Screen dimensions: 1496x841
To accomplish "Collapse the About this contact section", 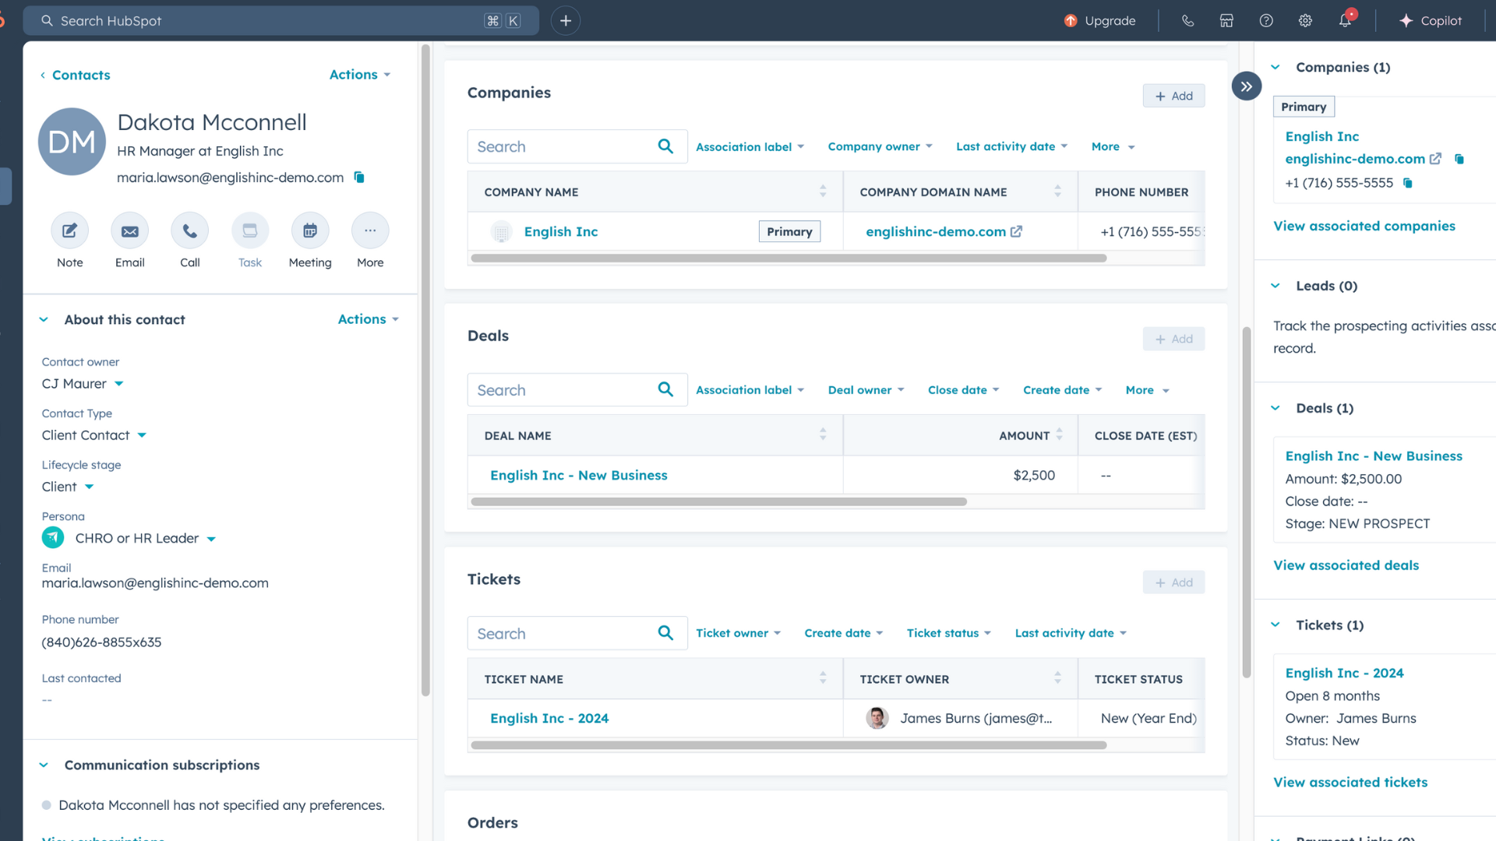I will click(x=44, y=320).
